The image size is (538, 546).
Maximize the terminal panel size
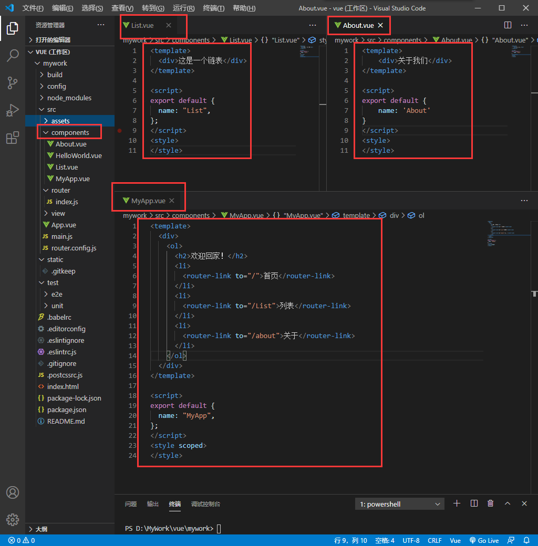[508, 503]
